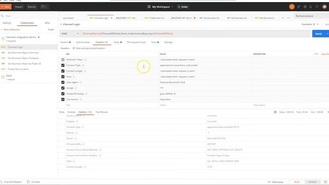Image resolution: width=329 pixels, height=185 pixels.
Task: Open the My Workspace switcher dropdown
Action: [160, 7]
